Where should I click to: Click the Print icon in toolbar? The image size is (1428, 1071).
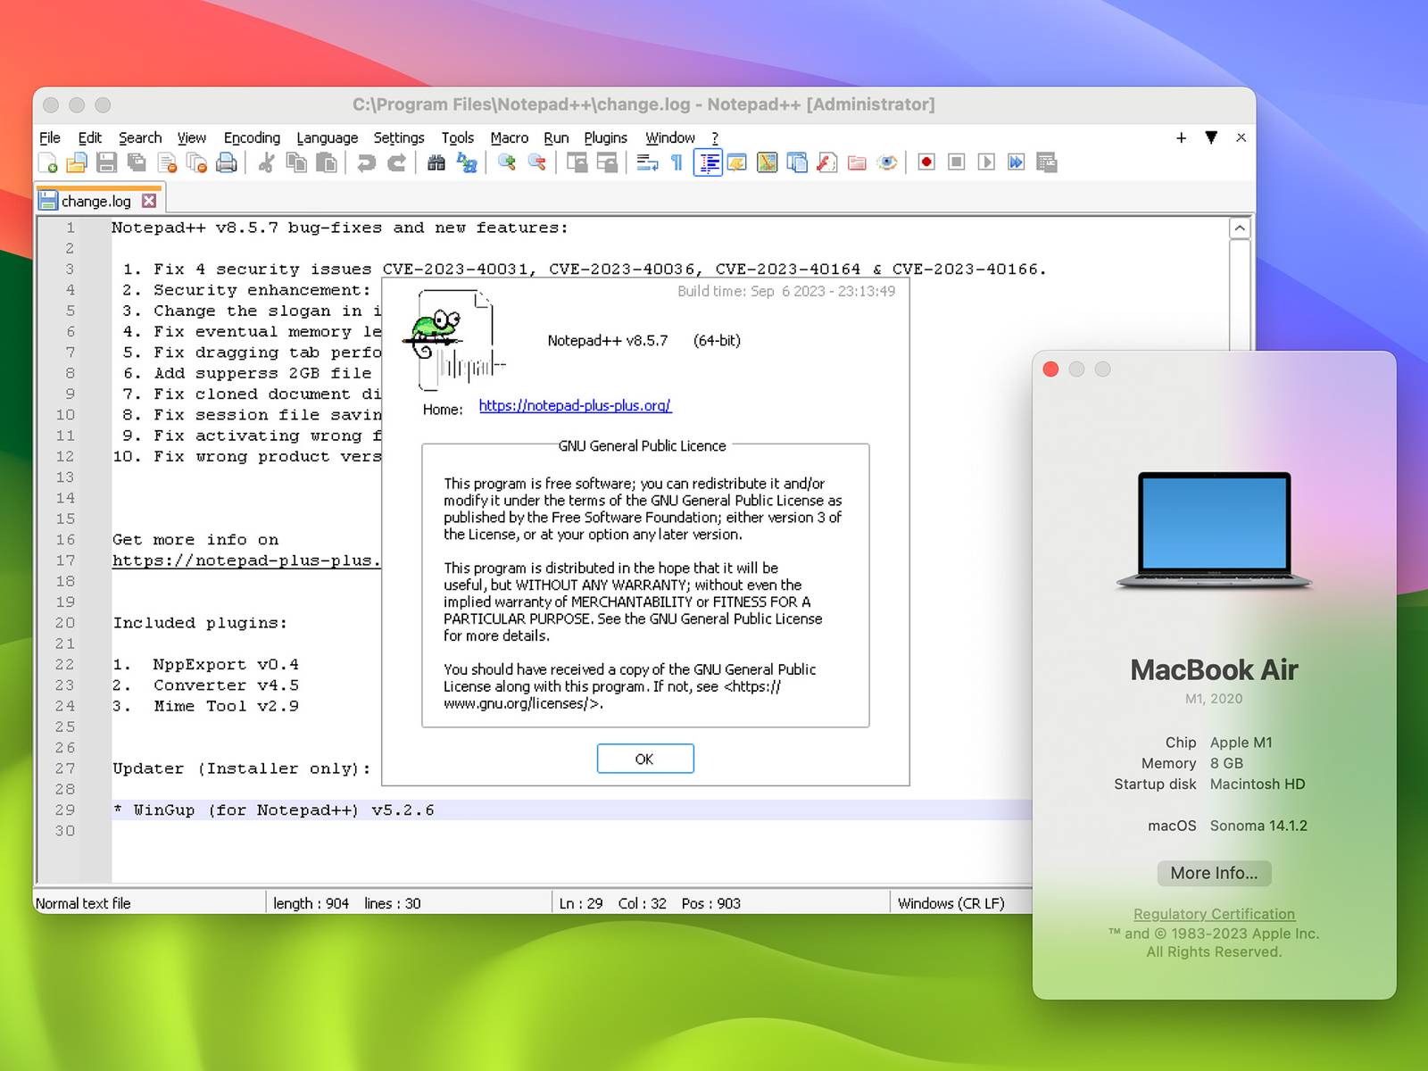click(227, 162)
